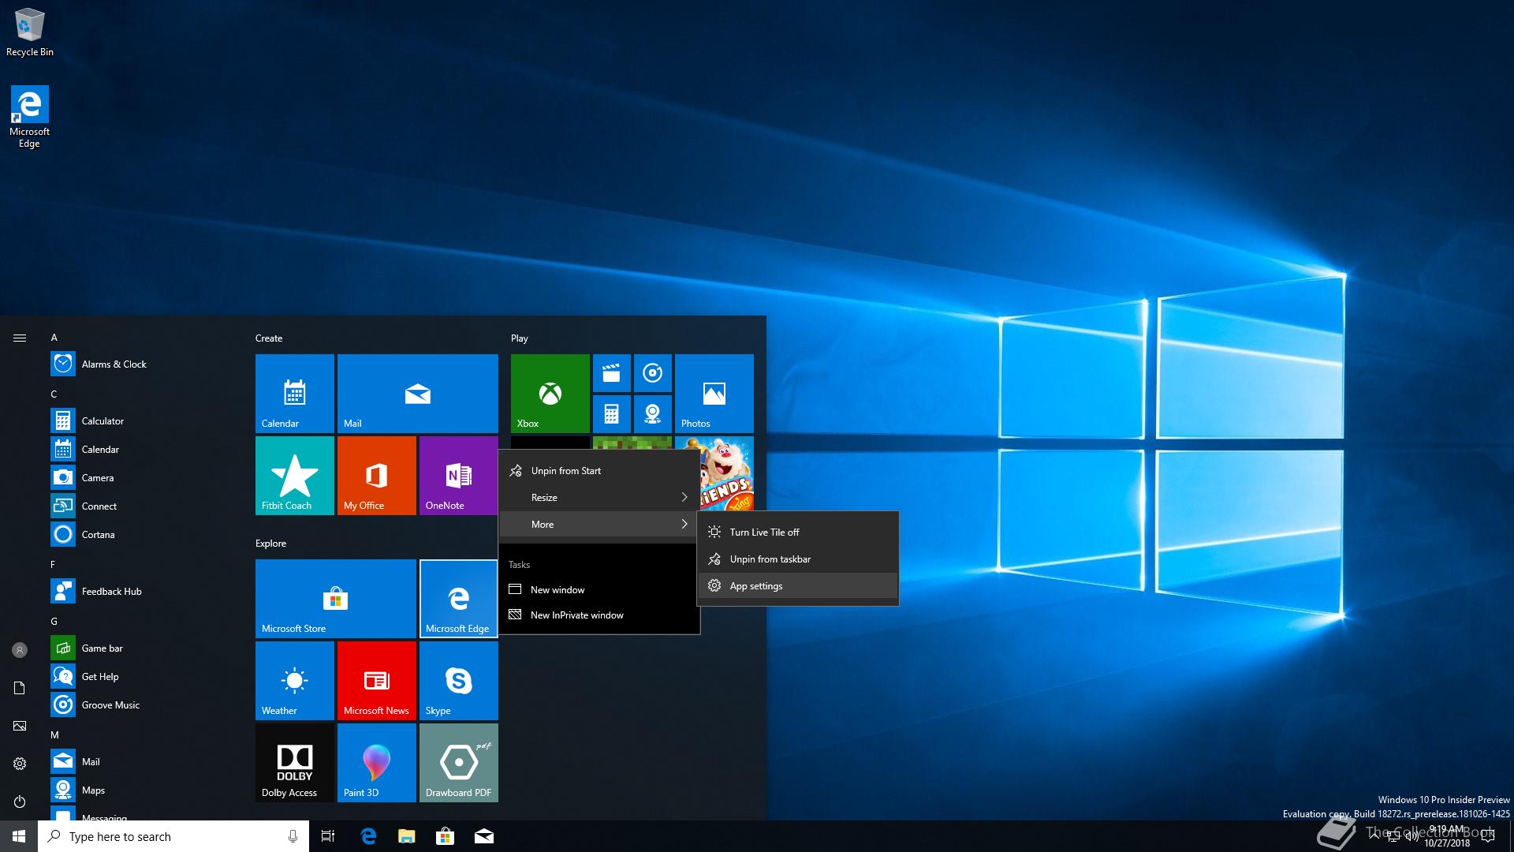Click the taskbar search box

click(173, 836)
